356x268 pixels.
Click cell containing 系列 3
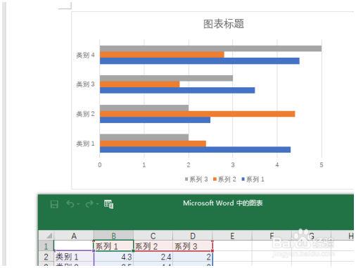point(193,246)
